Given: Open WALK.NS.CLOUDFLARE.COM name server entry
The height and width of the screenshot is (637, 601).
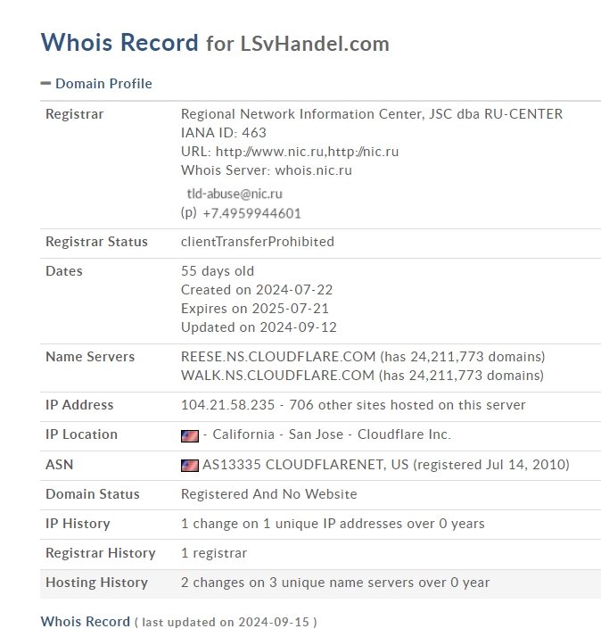Looking at the screenshot, I should [277, 376].
